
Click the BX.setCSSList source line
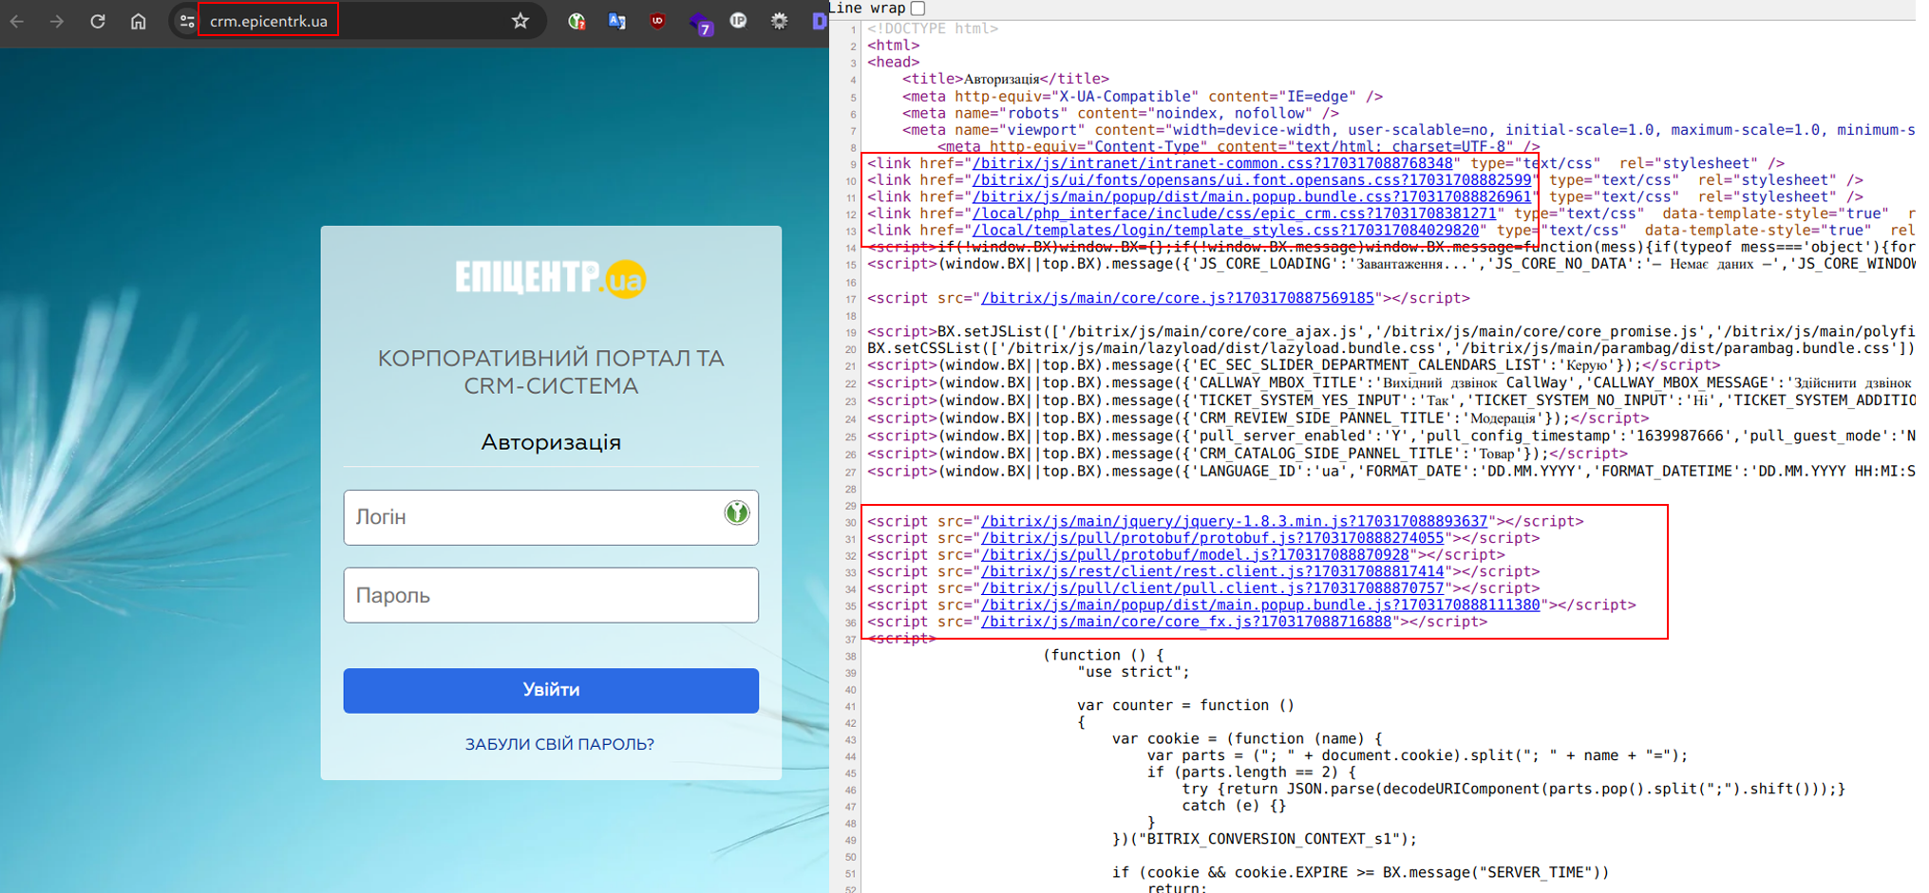click(1390, 348)
